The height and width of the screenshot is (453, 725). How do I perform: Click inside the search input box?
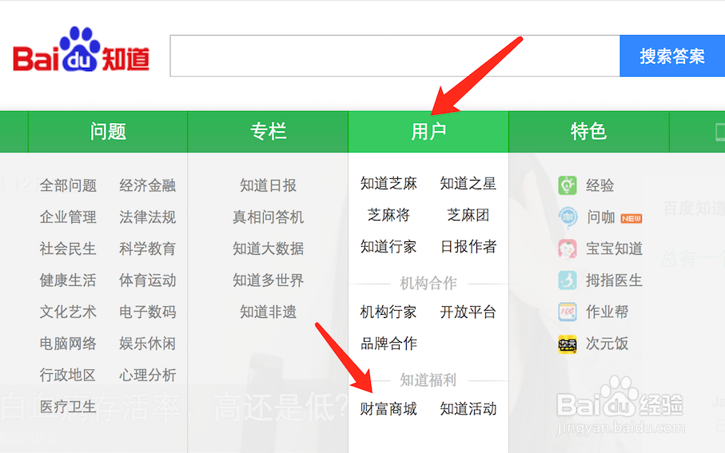click(395, 56)
